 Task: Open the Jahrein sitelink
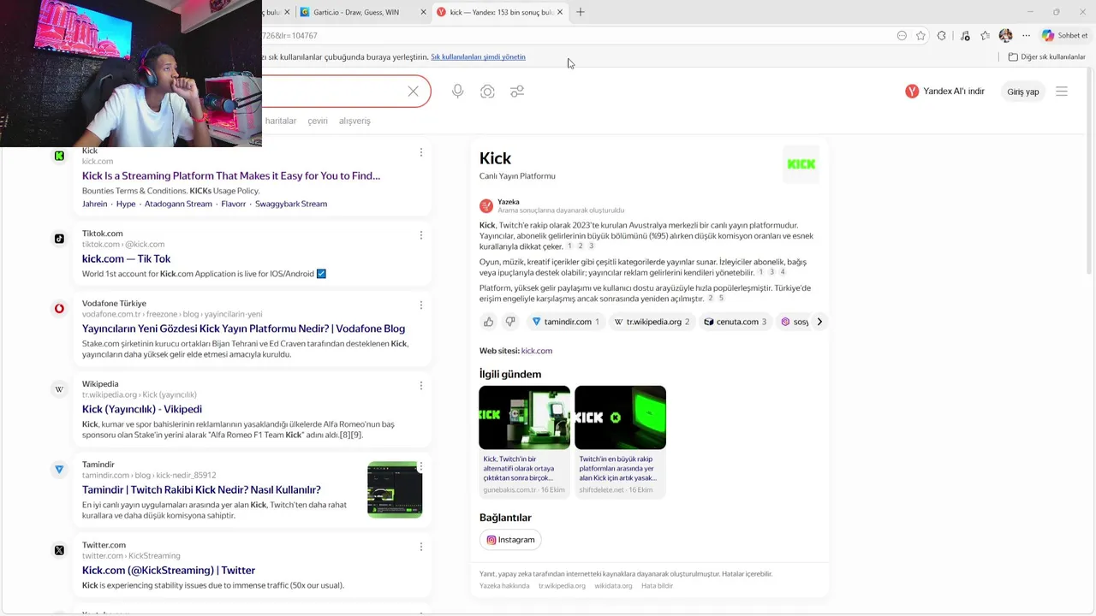coord(95,204)
